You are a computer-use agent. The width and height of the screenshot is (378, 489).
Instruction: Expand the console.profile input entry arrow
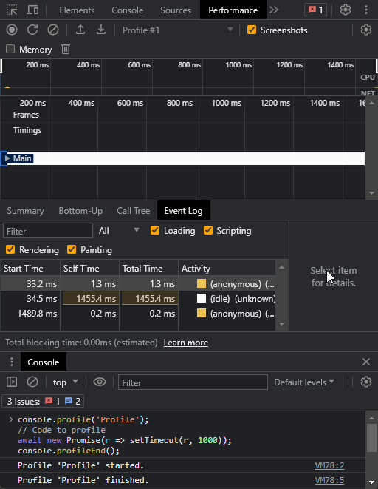point(11,419)
